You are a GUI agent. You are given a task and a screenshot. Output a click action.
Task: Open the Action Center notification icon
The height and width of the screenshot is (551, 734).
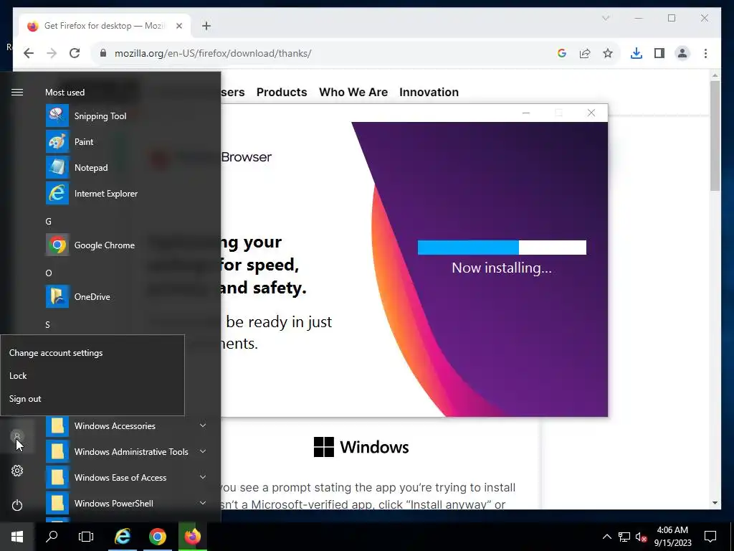(x=710, y=537)
